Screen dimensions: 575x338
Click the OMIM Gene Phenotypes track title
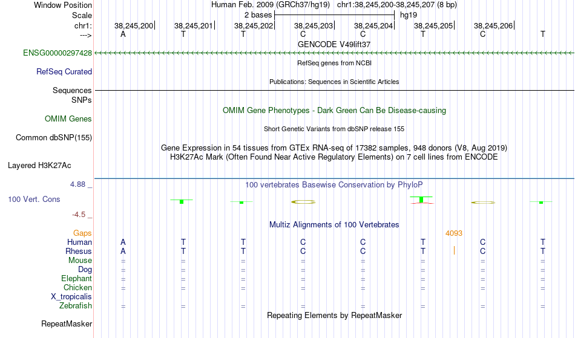pos(334,111)
